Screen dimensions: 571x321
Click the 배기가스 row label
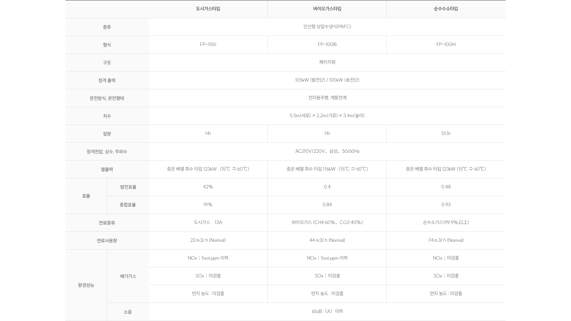click(128, 276)
